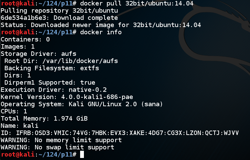Screen dimensions: 250x160
Task: Click the 'Containers: 0' line
Action: (x=25, y=39)
